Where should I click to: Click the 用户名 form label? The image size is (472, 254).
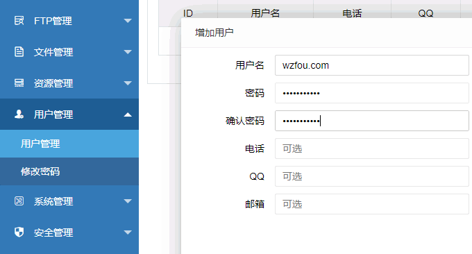tap(250, 65)
